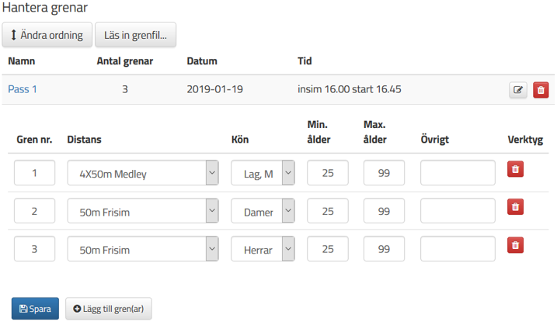Edit Pass 1 with the pencil icon
This screenshot has width=557, height=325.
(x=518, y=90)
